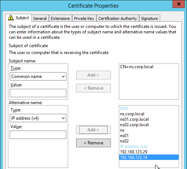Click the warning icon on Subject tab

pos(11,18)
